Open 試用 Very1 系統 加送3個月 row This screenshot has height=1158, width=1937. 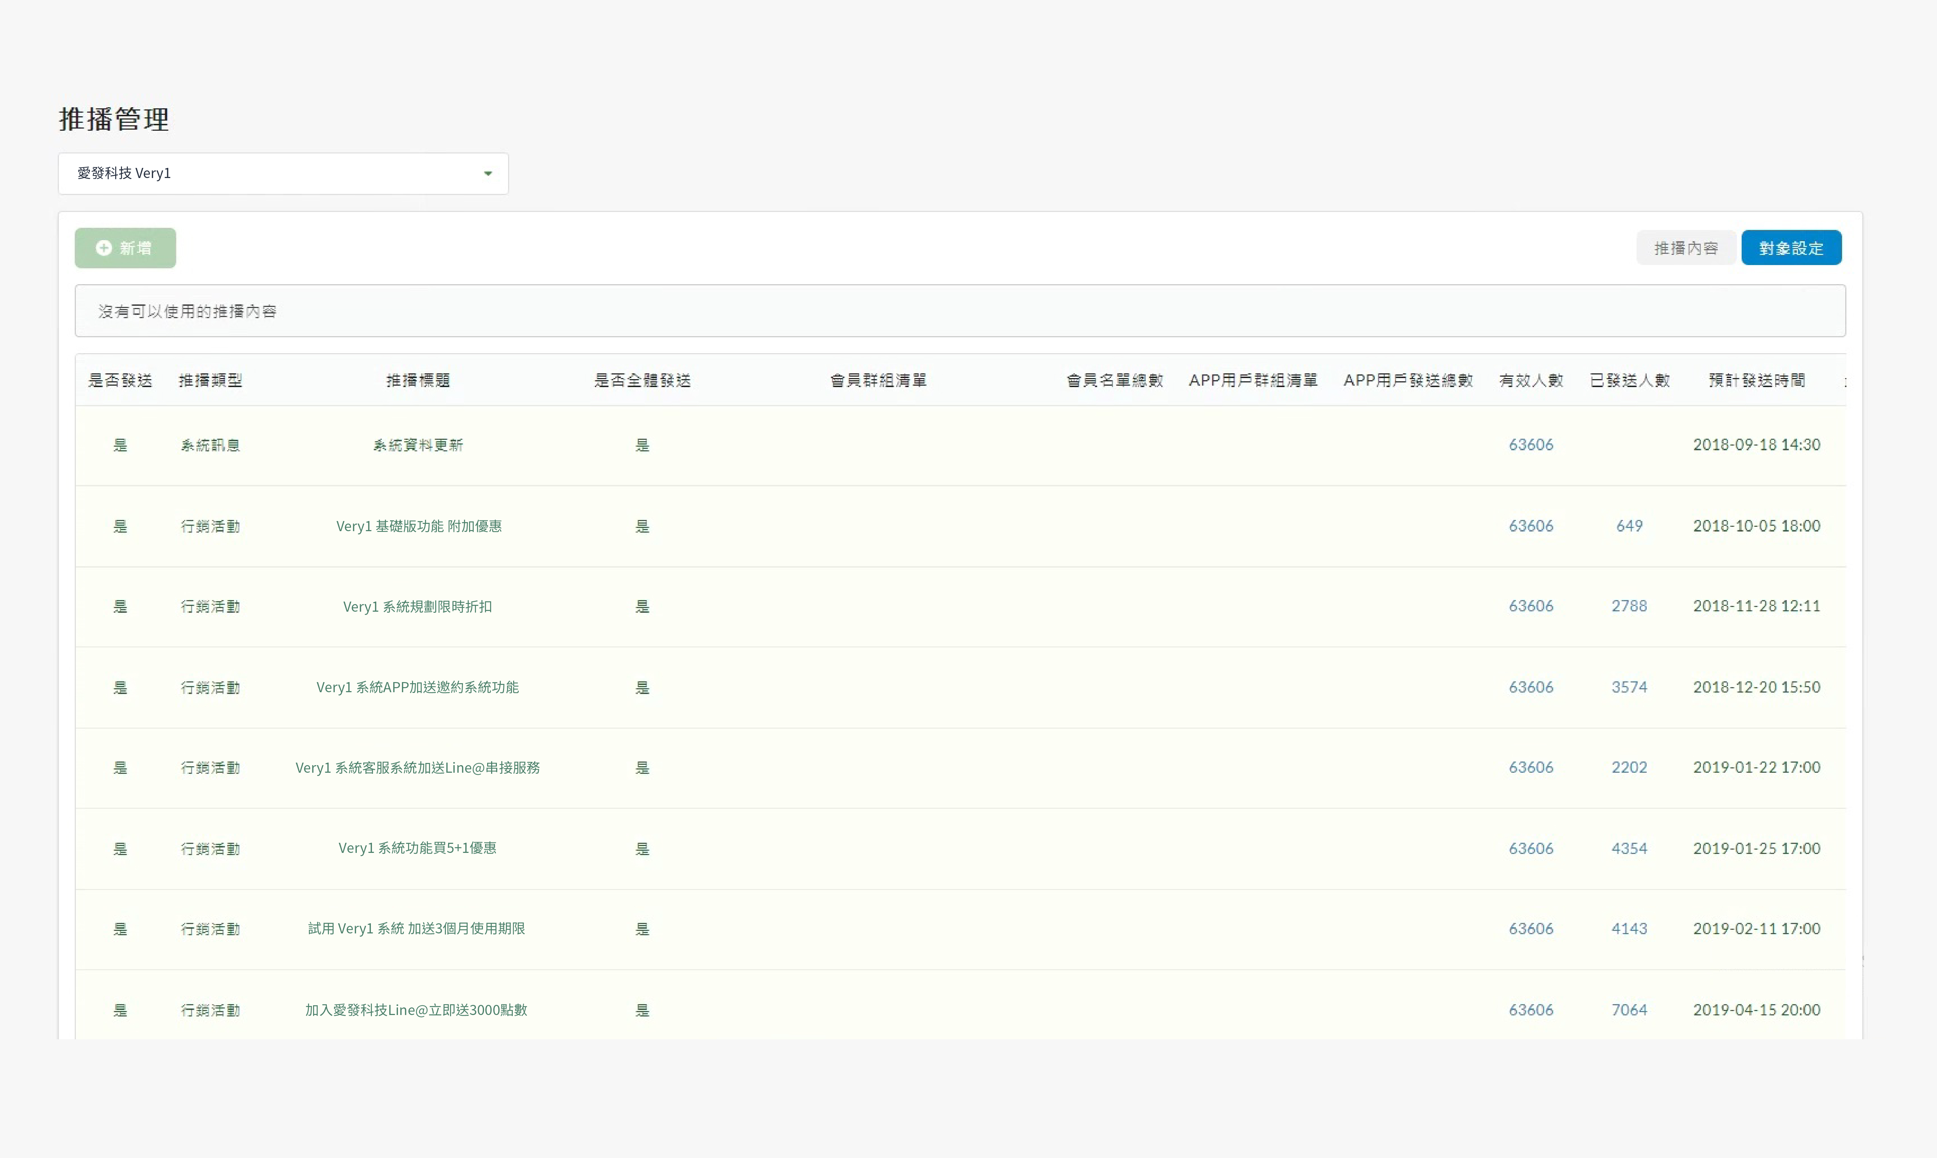[416, 929]
